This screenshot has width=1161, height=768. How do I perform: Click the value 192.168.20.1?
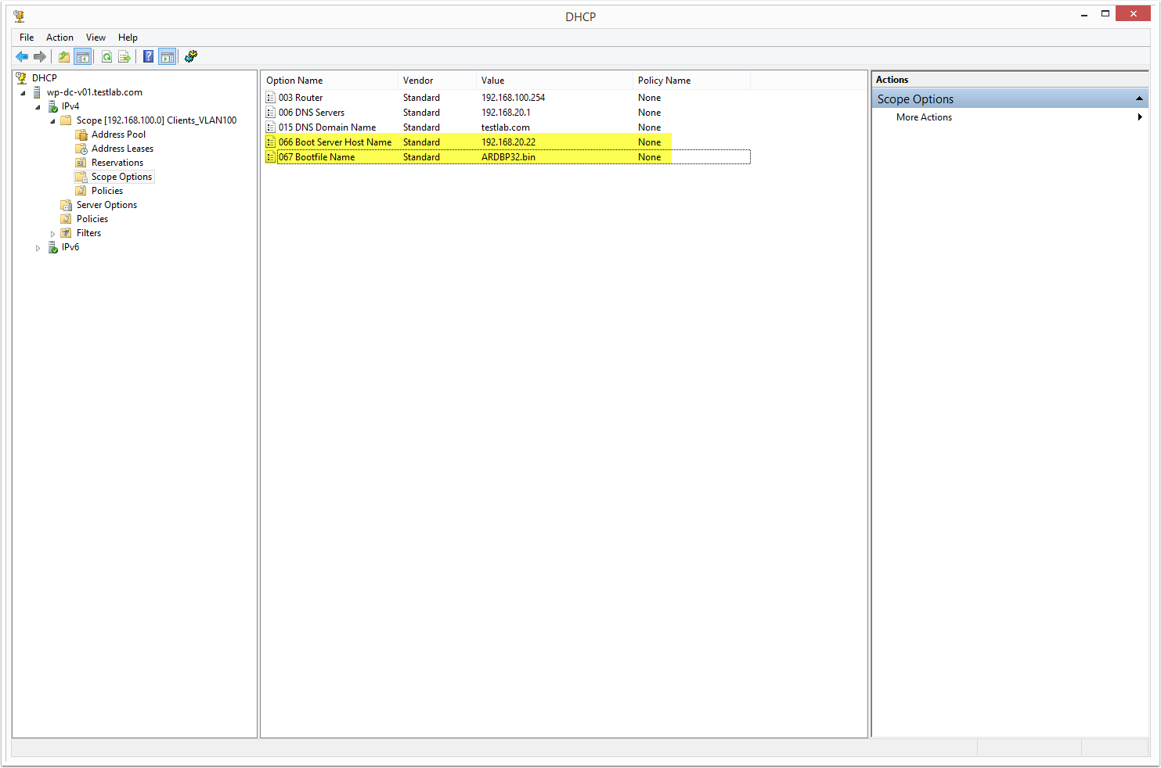pyautogui.click(x=506, y=113)
